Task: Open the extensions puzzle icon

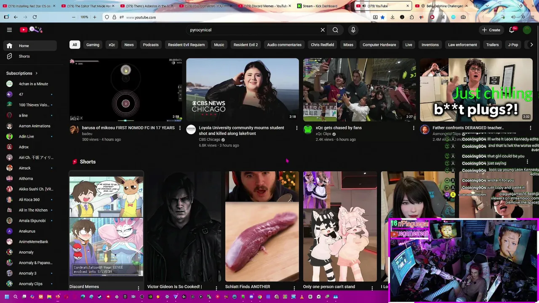Action: [x=411, y=17]
